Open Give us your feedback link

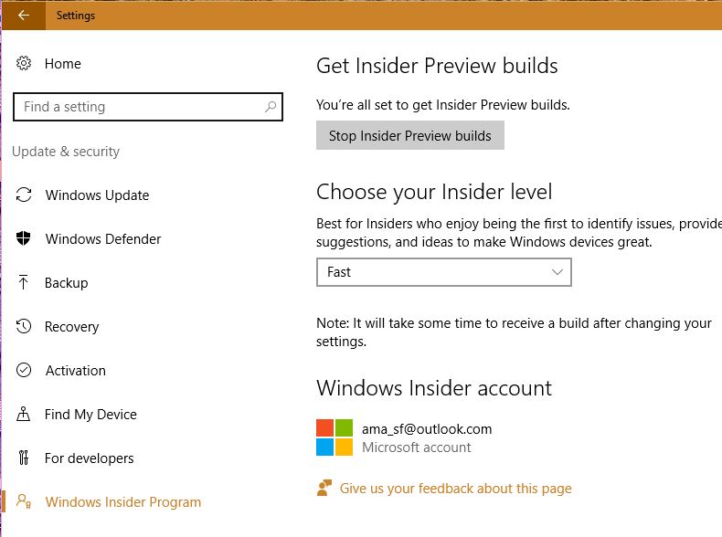click(x=455, y=489)
